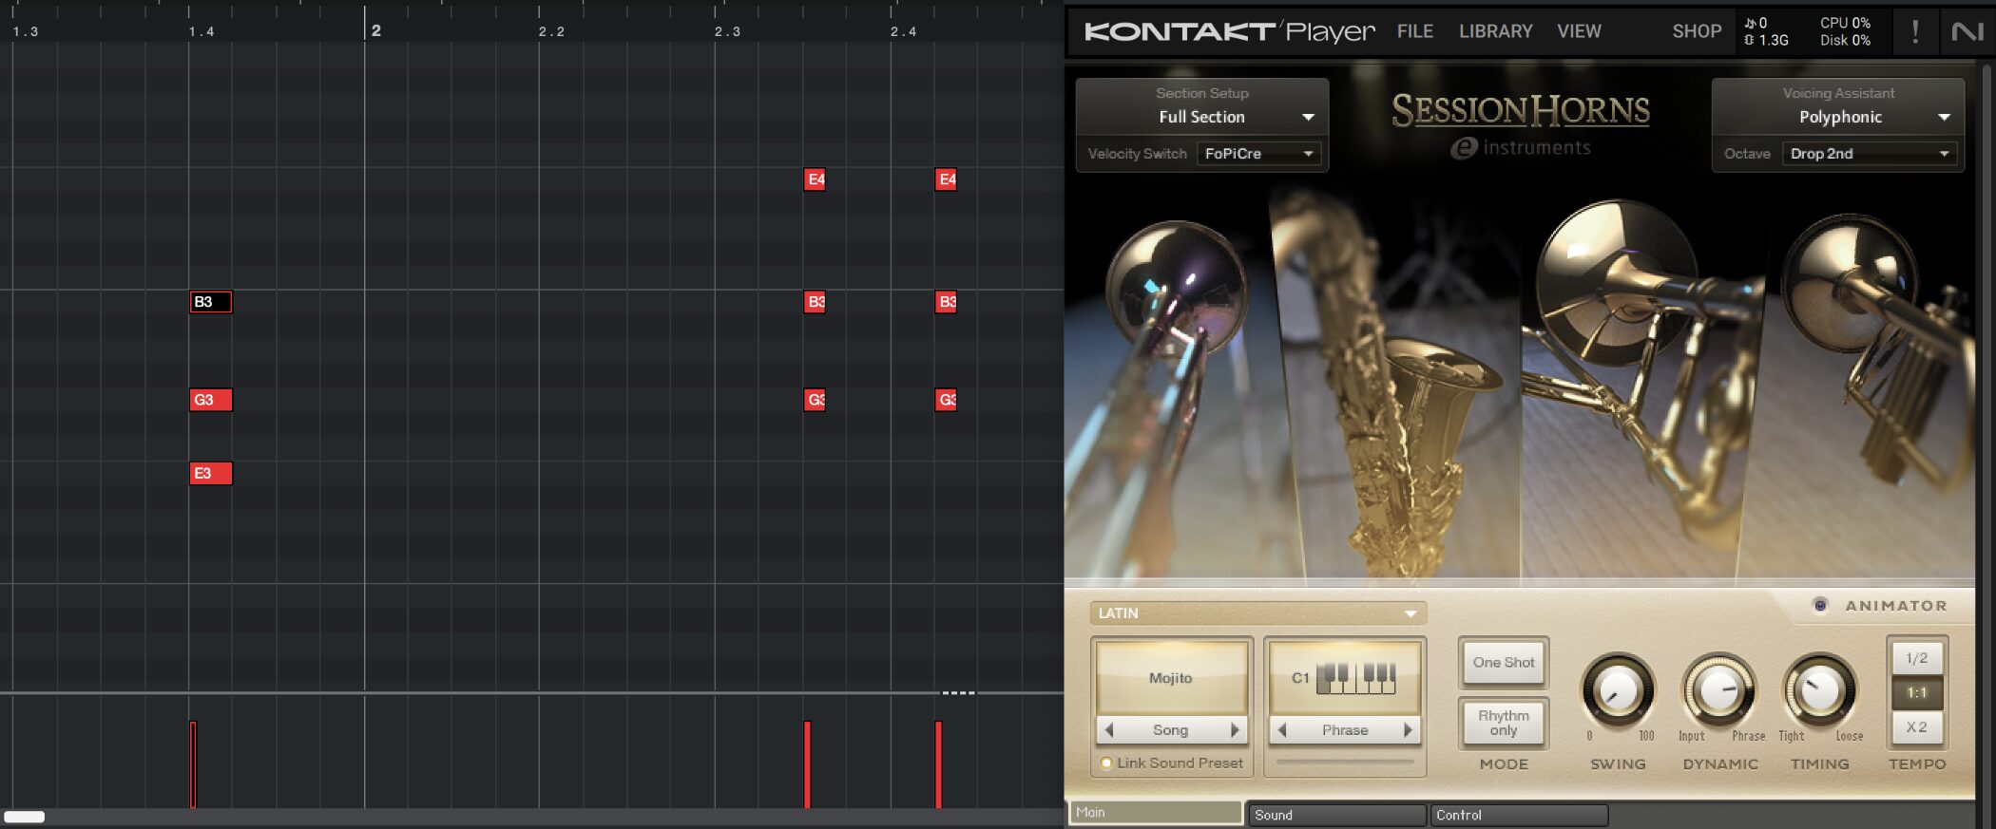Click the 1.3G memory readout
This screenshot has height=829, width=1996.
pyautogui.click(x=1766, y=40)
